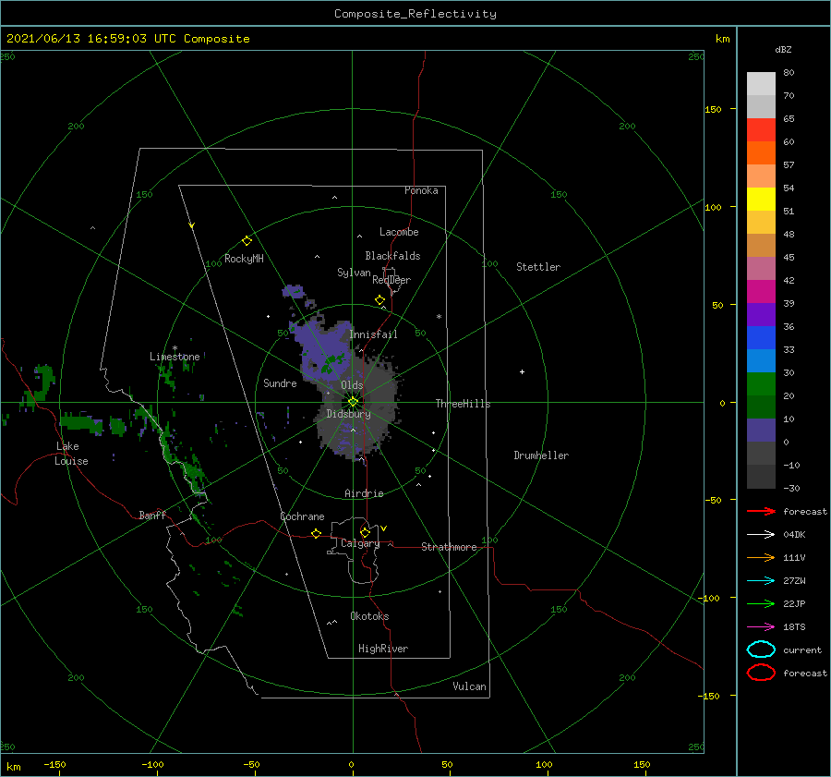Click the white 04DK arrow in legend
Screen dimensions: 831x777
point(761,534)
